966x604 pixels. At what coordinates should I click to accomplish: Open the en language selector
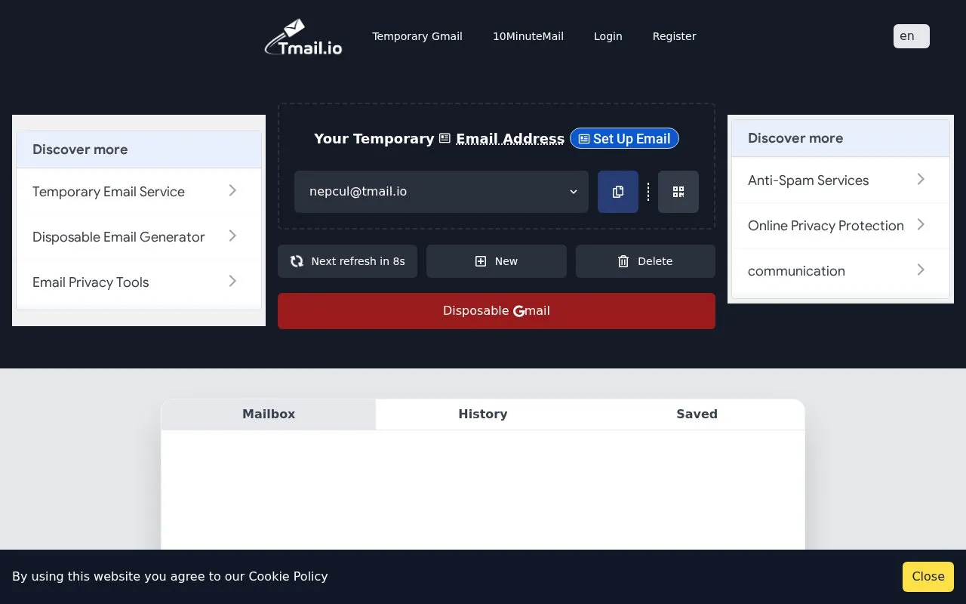[x=912, y=36]
